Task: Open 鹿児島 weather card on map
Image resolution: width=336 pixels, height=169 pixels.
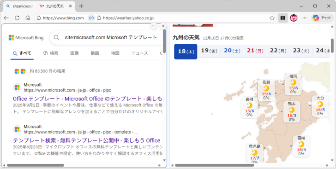Action: coord(254,154)
